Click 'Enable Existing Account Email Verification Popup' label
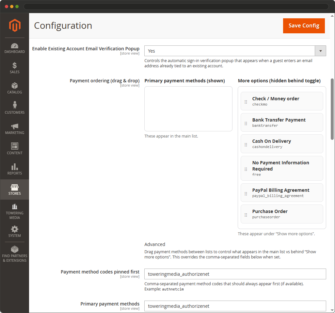 tap(86, 49)
